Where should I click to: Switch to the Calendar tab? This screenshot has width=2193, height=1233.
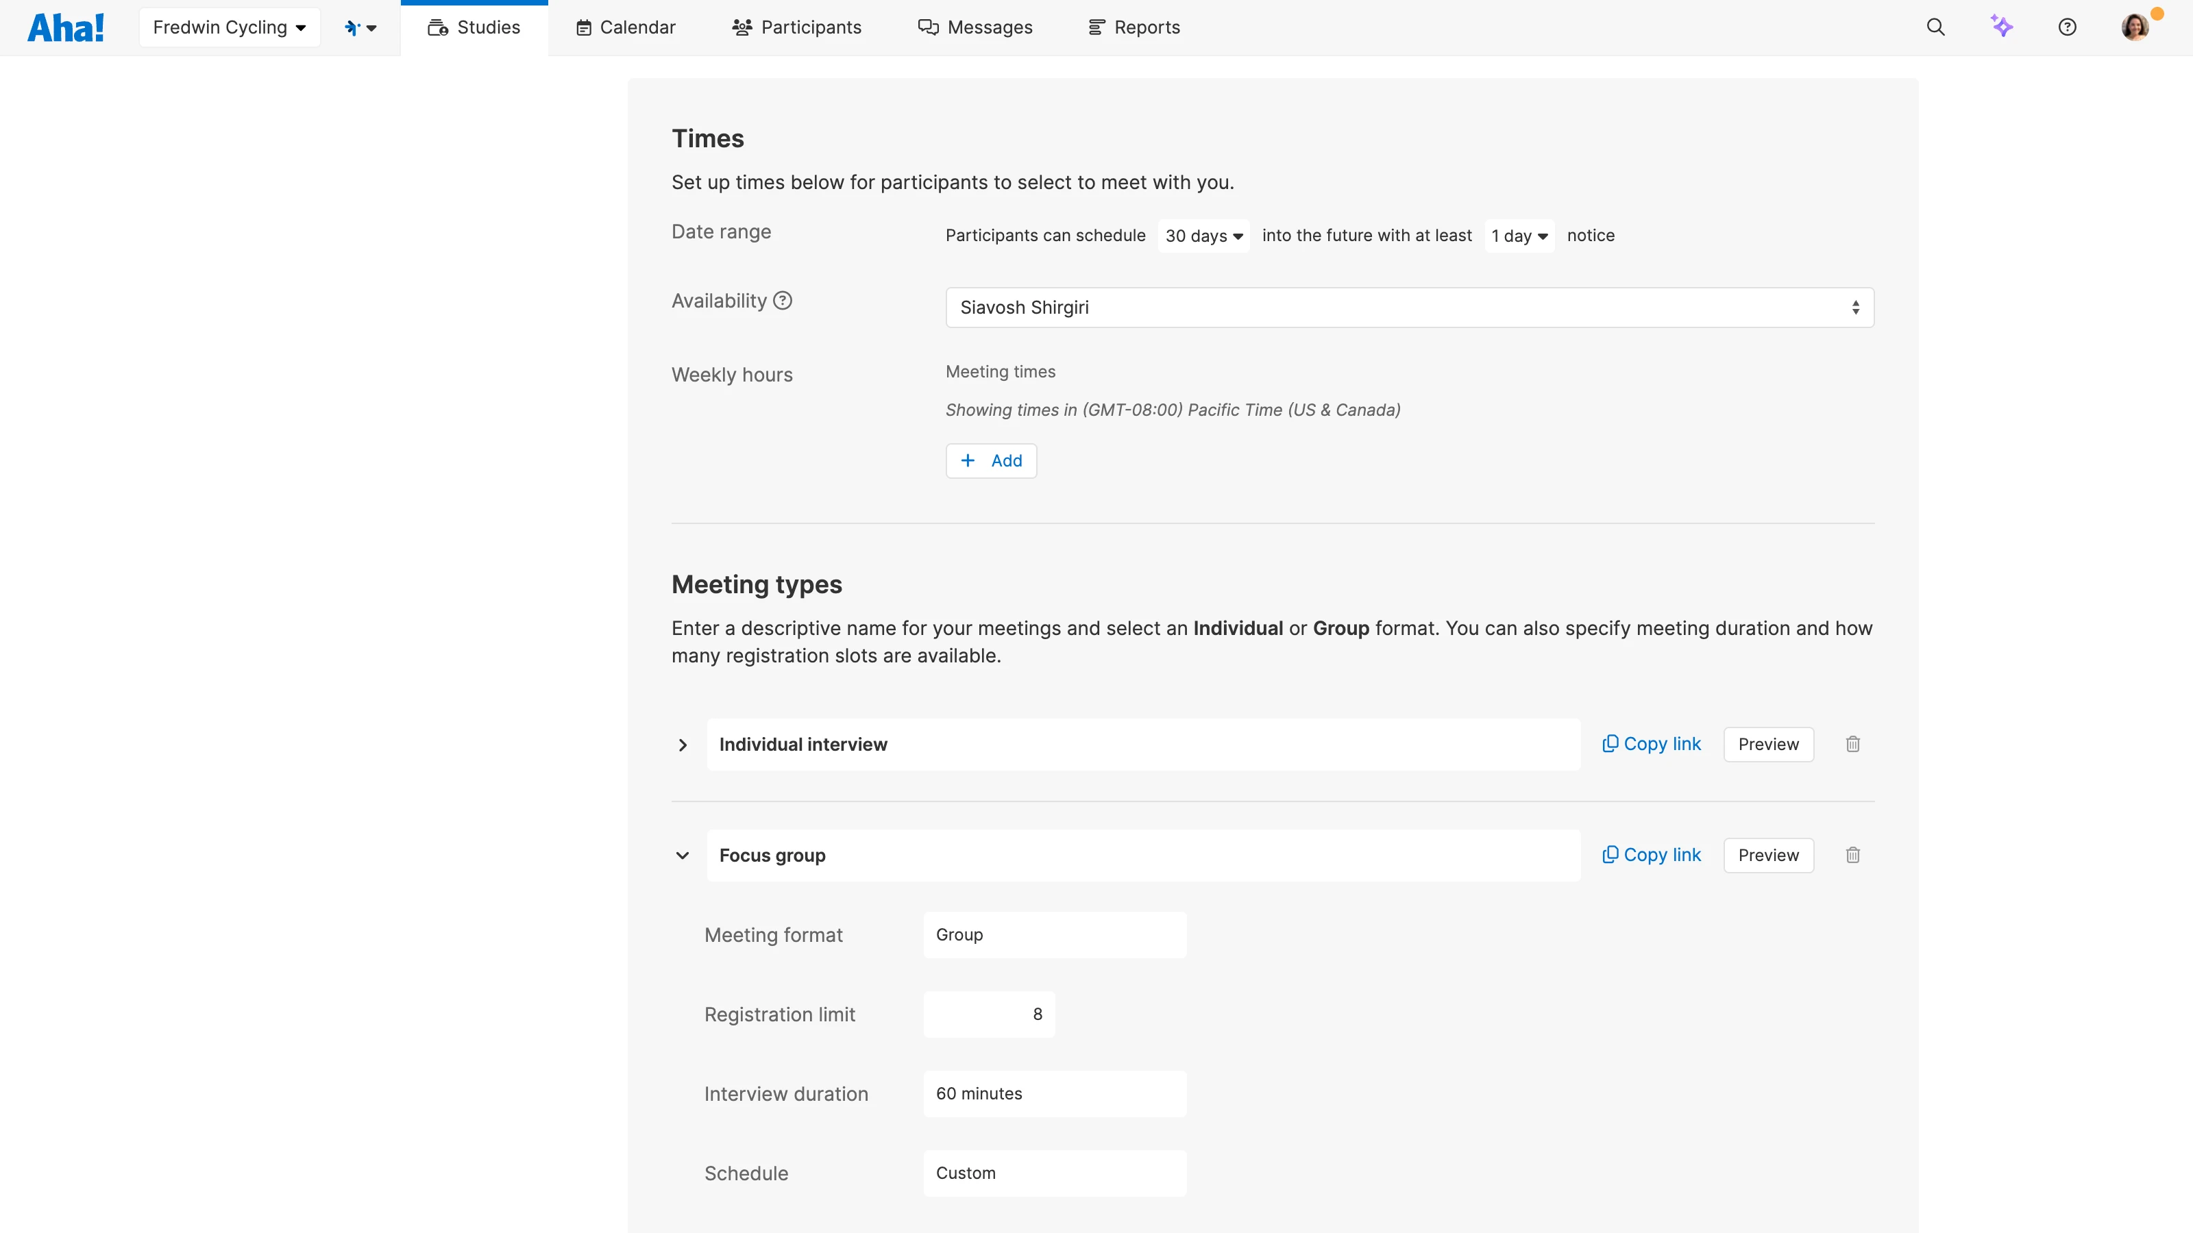click(x=626, y=27)
